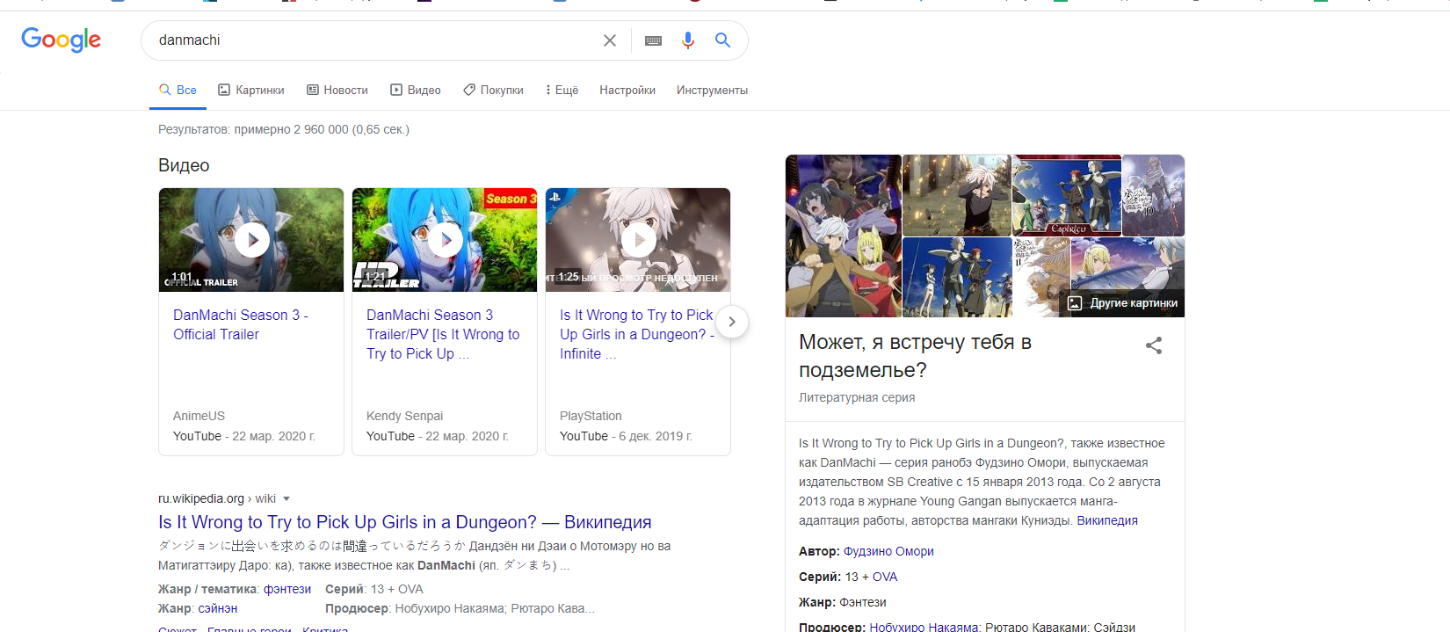Share the knowledge panel via share icon
This screenshot has width=1450, height=632.
click(x=1154, y=345)
